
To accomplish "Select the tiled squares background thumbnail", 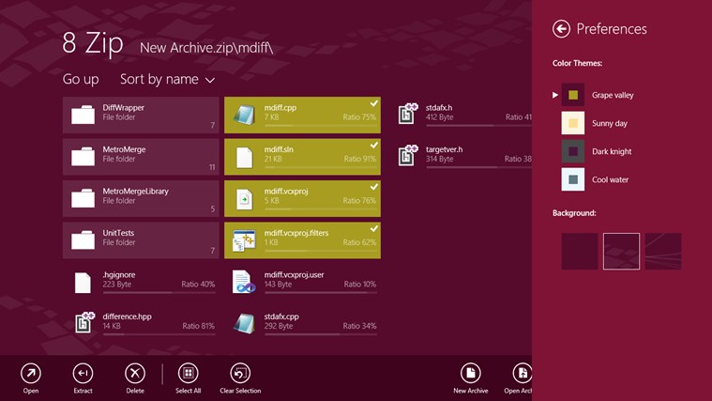I will coord(621,252).
